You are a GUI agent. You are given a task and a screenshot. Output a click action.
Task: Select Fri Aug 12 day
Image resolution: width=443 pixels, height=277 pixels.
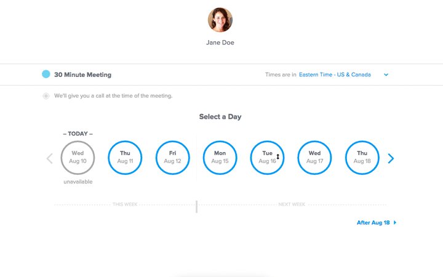coord(173,158)
